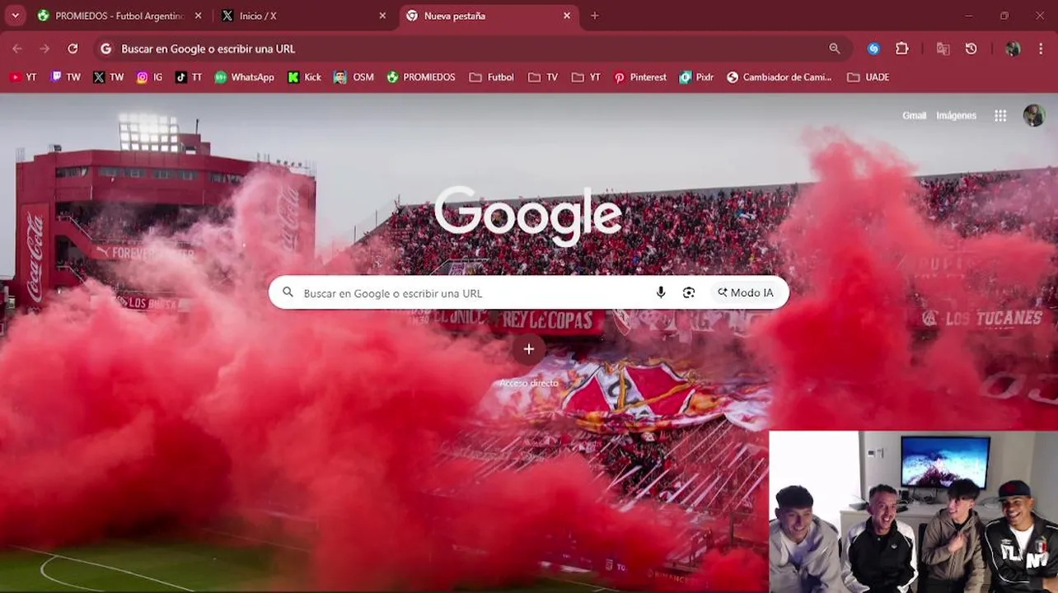Open the PROMIEDOS bookmark

(421, 77)
